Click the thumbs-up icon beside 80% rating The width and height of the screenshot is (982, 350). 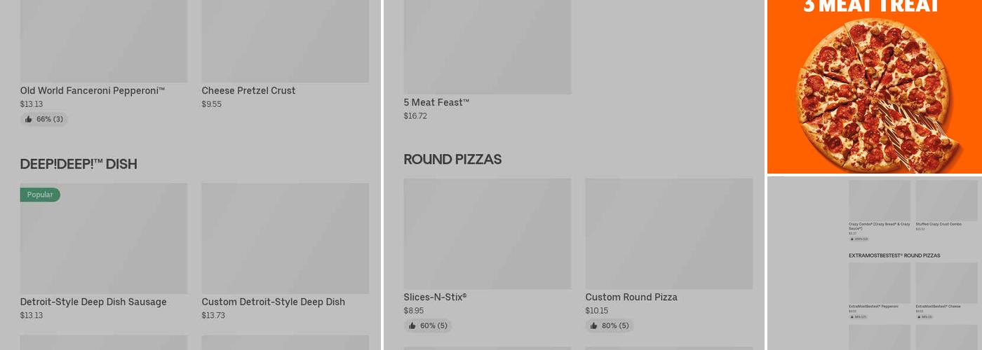tap(594, 326)
